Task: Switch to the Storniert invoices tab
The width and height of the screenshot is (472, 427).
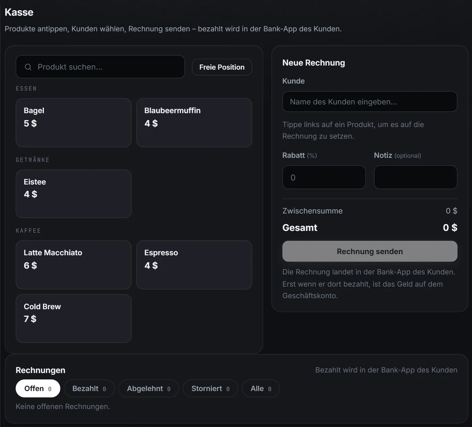Action: click(x=210, y=389)
